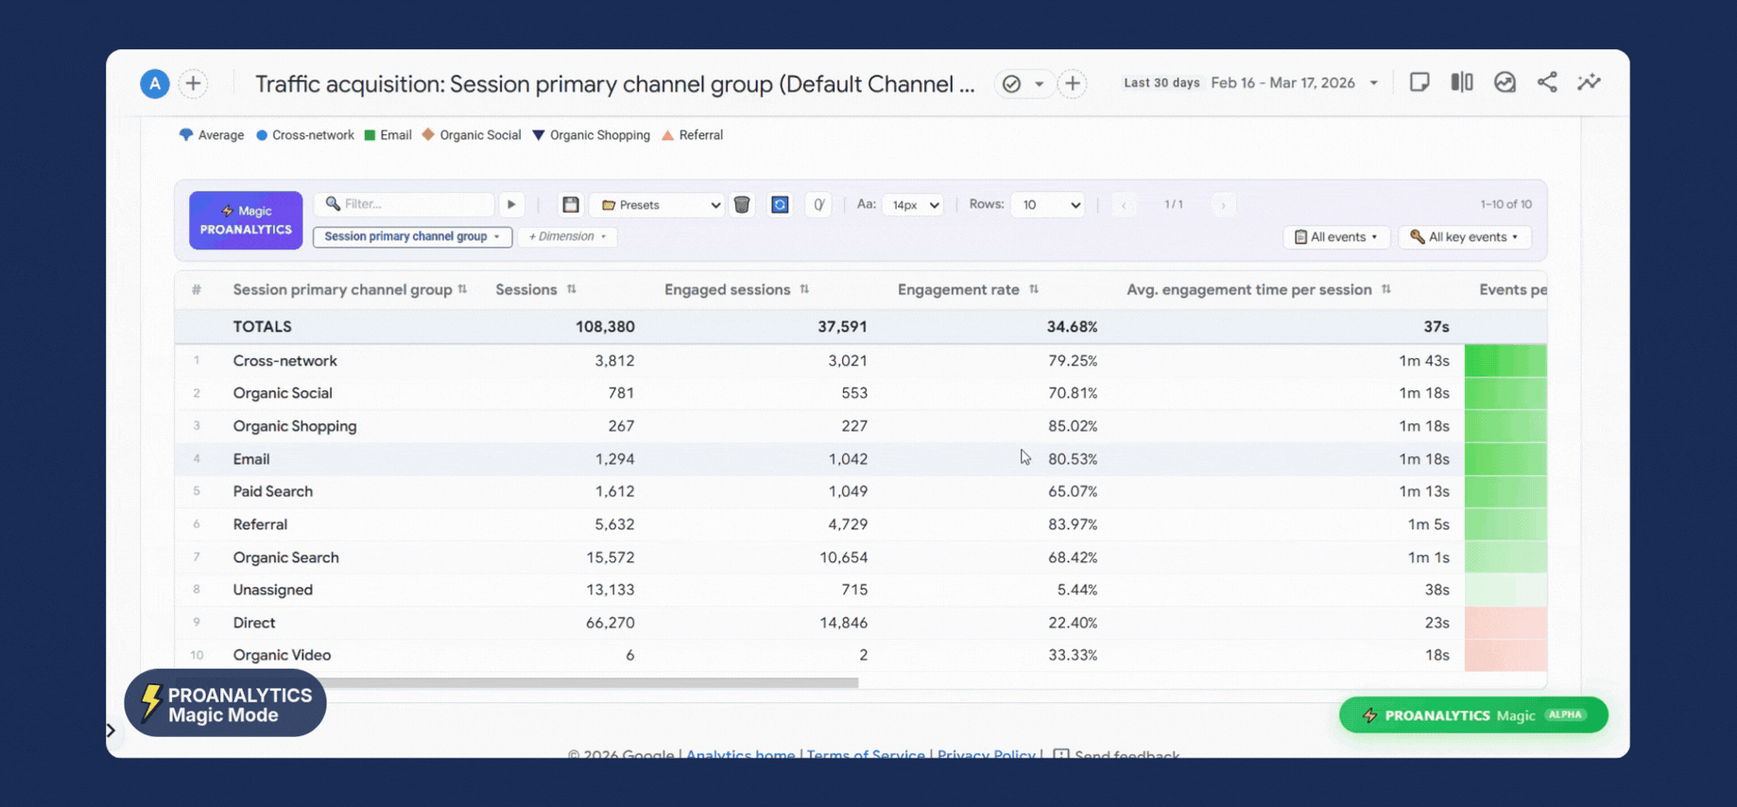Add a secondary dimension with + Dimension
This screenshot has height=807, width=1737.
pos(567,236)
